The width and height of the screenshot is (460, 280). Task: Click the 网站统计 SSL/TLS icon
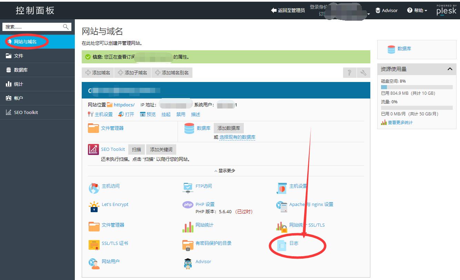coord(281,227)
